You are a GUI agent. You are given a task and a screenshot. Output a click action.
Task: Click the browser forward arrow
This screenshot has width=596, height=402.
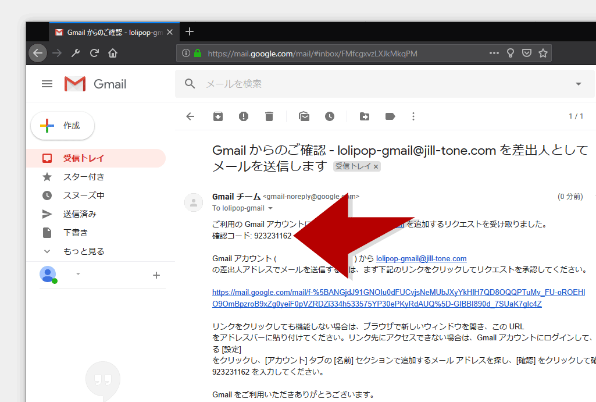point(57,53)
